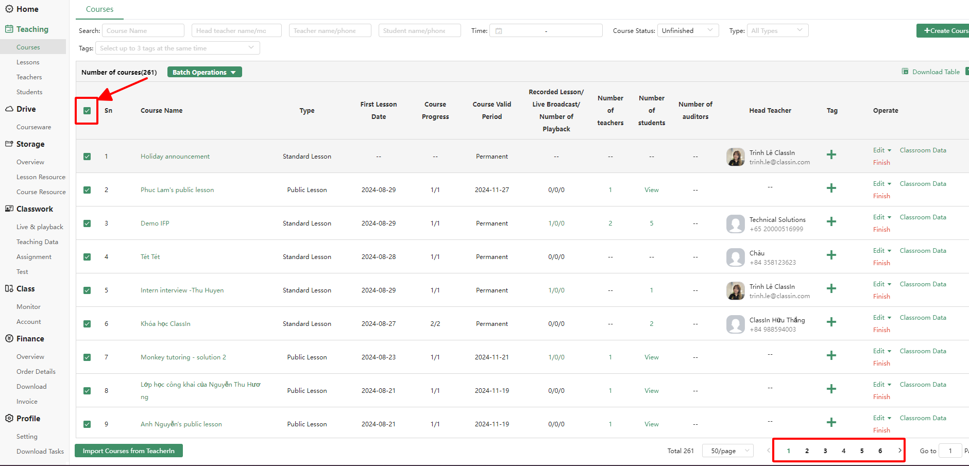This screenshot has width=969, height=466.
Task: Click the Profile gear icon in sidebar
Action: click(9, 418)
